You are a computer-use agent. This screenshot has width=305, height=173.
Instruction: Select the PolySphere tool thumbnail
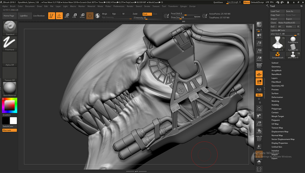point(293,40)
